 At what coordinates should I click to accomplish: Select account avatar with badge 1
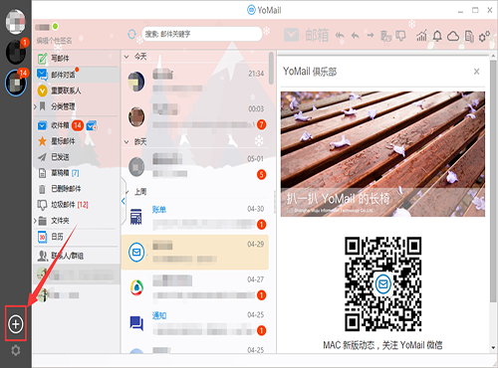pyautogui.click(x=16, y=52)
